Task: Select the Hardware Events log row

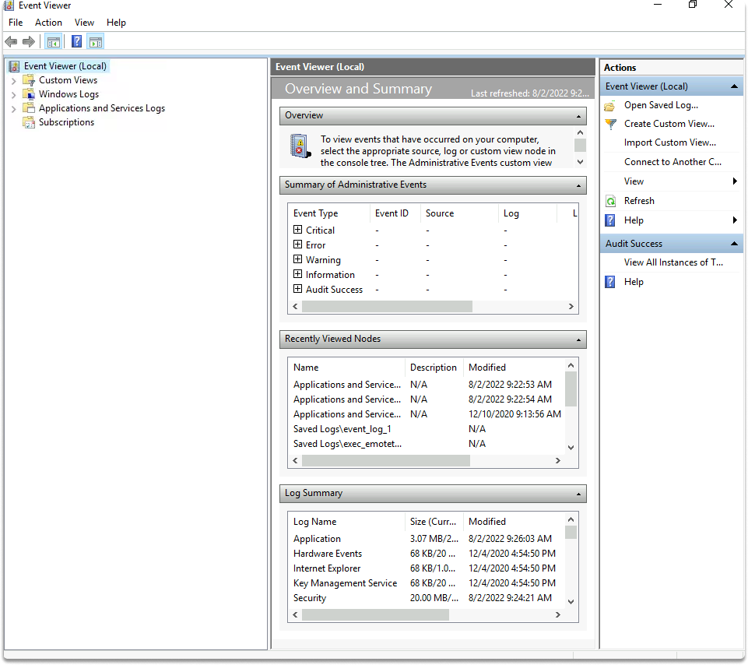Action: point(427,554)
